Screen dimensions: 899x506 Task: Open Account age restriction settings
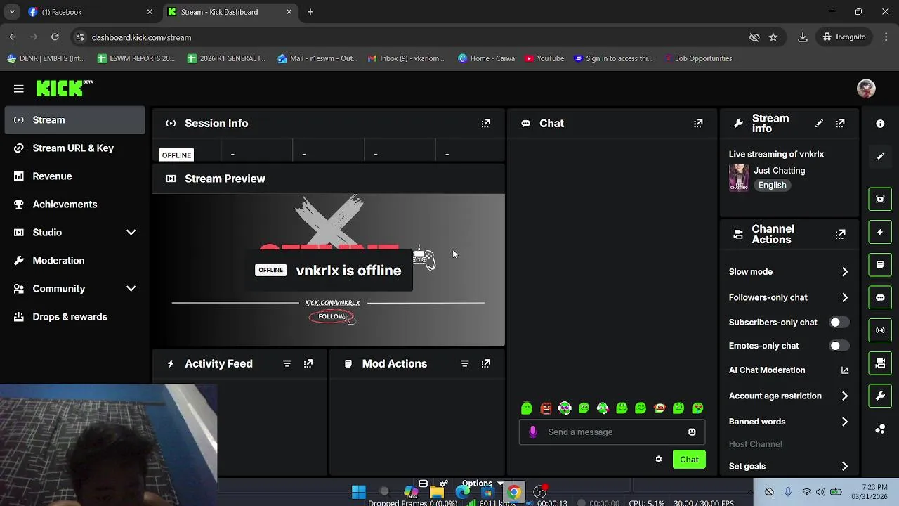789,396
